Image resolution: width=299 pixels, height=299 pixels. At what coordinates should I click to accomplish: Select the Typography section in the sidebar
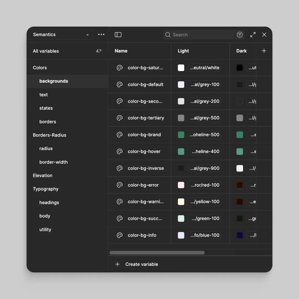click(46, 189)
